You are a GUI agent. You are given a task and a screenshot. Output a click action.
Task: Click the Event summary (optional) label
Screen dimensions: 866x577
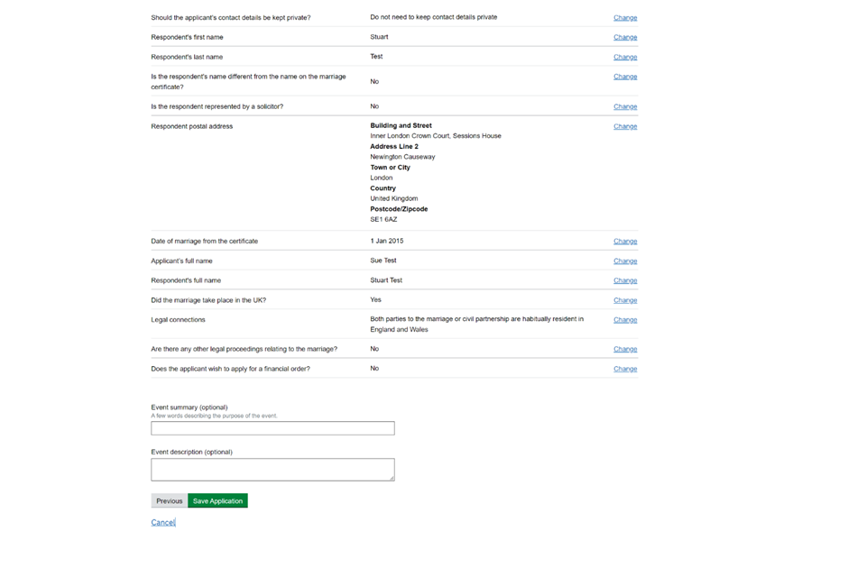[x=189, y=408]
